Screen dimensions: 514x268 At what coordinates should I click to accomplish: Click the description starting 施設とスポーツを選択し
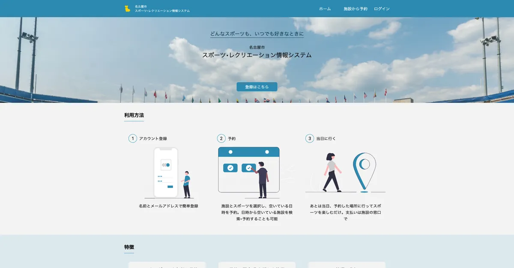click(x=257, y=212)
